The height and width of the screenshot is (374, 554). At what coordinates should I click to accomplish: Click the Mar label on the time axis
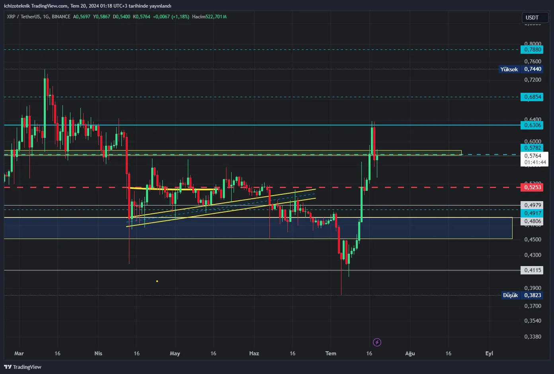[19, 353]
